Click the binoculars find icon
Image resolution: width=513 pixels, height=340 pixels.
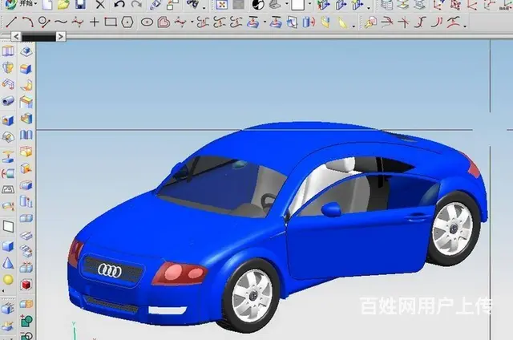(192, 5)
